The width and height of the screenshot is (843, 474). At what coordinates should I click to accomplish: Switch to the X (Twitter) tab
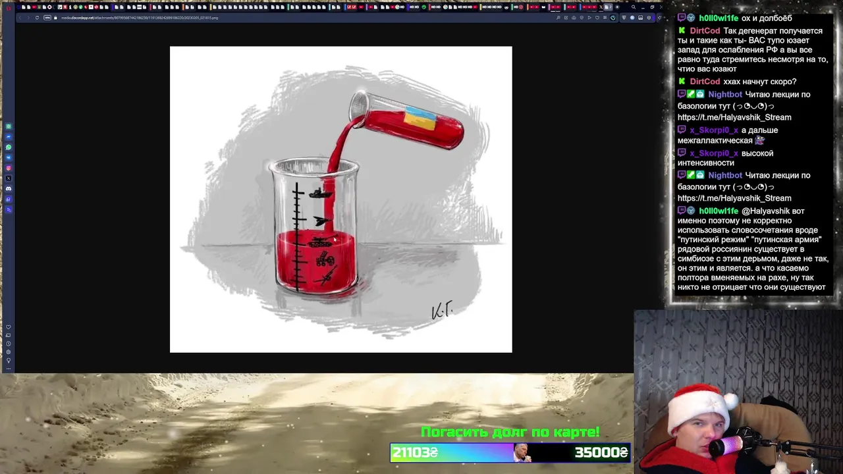click(x=601, y=7)
